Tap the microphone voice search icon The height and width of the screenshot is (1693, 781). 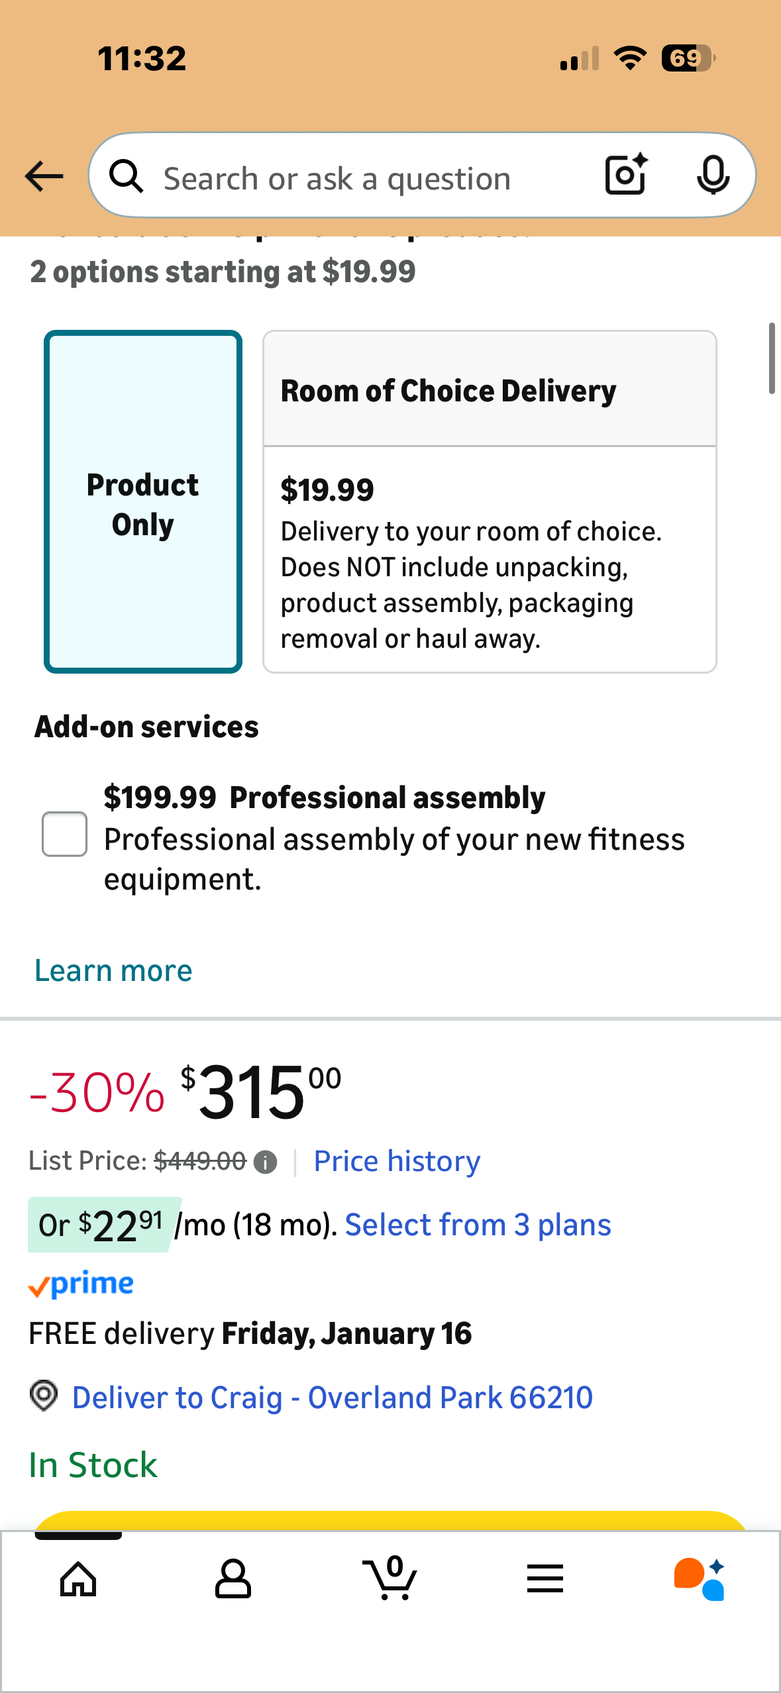coord(713,176)
